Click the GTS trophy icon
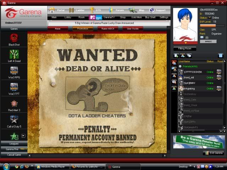 [92, 10]
